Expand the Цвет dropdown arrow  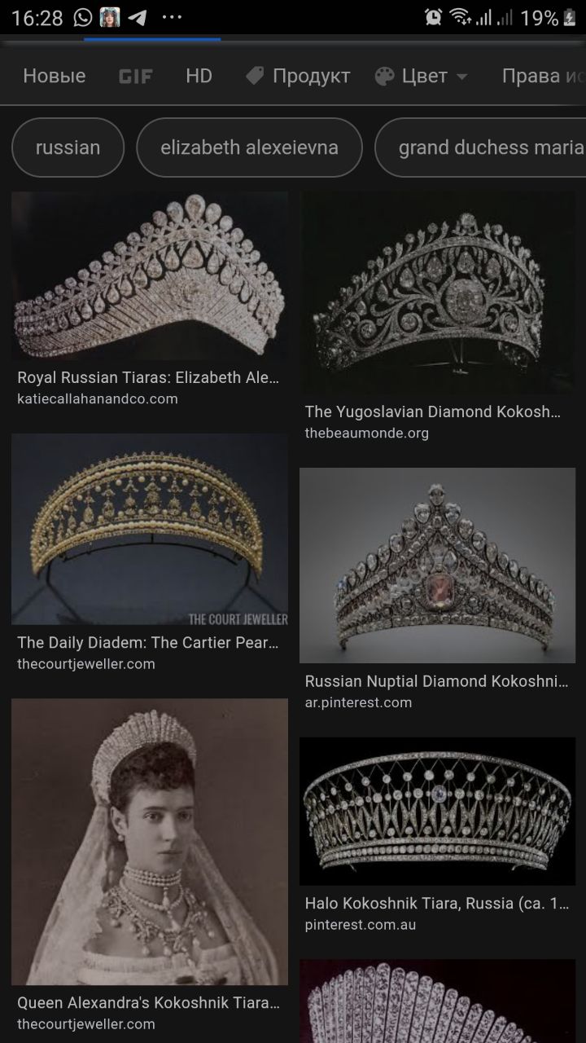point(461,77)
